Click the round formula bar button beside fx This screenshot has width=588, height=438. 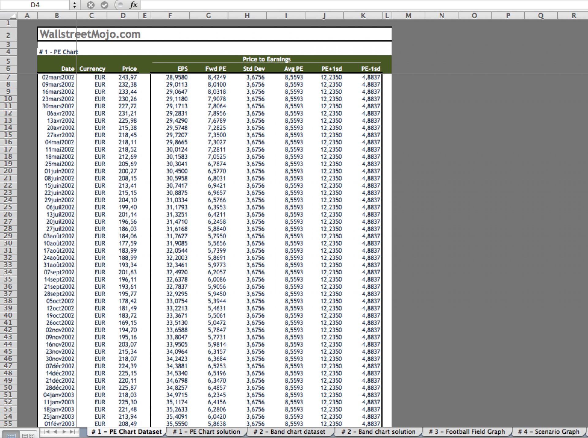(x=120, y=5)
